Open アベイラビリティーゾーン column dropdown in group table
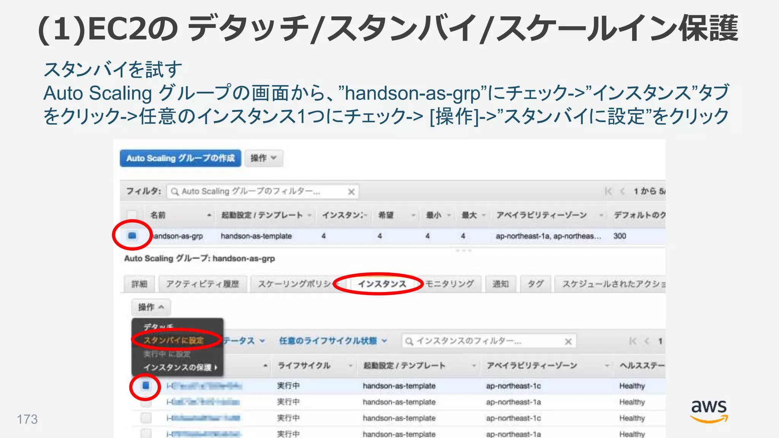Image resolution: width=779 pixels, height=438 pixels. point(601,215)
